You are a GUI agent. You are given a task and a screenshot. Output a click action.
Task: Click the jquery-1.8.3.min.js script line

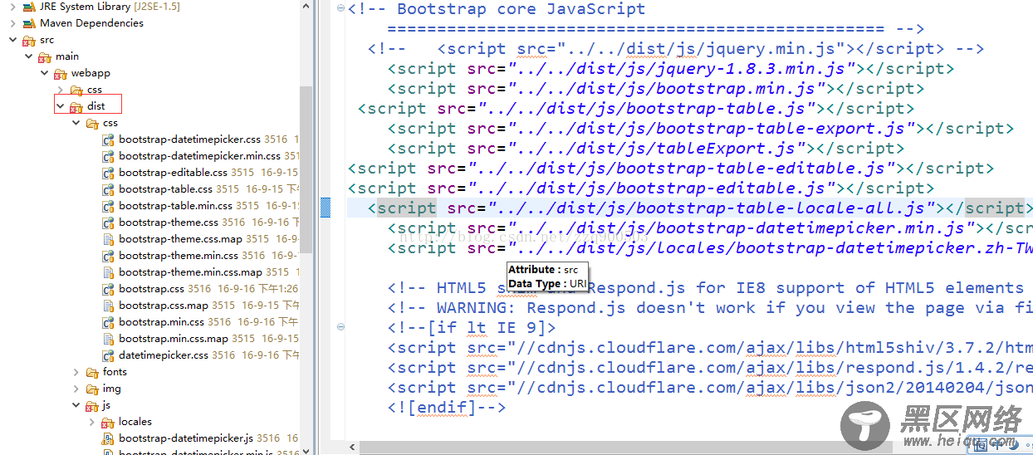(x=670, y=69)
